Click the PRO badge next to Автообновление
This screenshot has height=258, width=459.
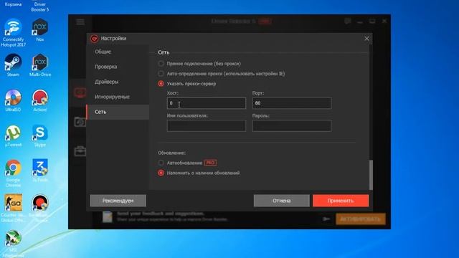pyautogui.click(x=210, y=163)
